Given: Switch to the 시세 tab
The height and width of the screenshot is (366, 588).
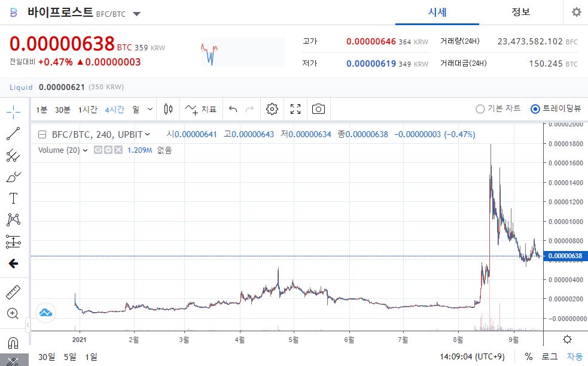Looking at the screenshot, I should pyautogui.click(x=437, y=13).
